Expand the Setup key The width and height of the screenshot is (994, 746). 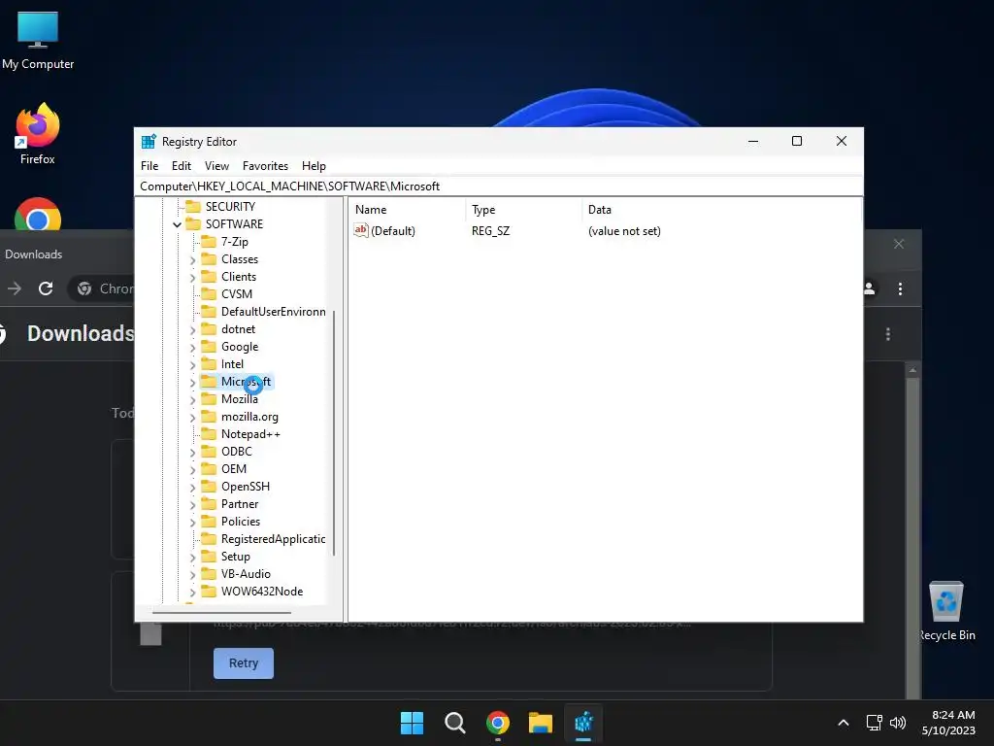click(x=193, y=558)
